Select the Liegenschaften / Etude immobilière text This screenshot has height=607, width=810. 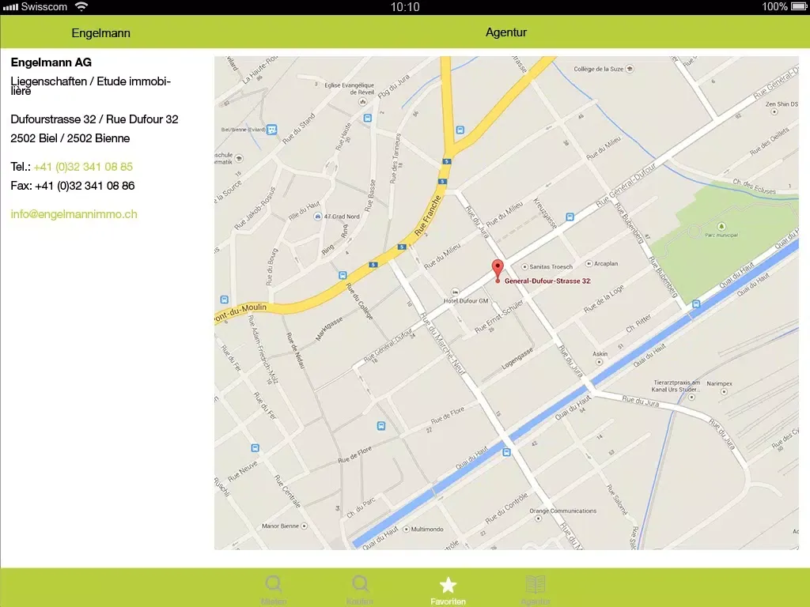(90, 85)
